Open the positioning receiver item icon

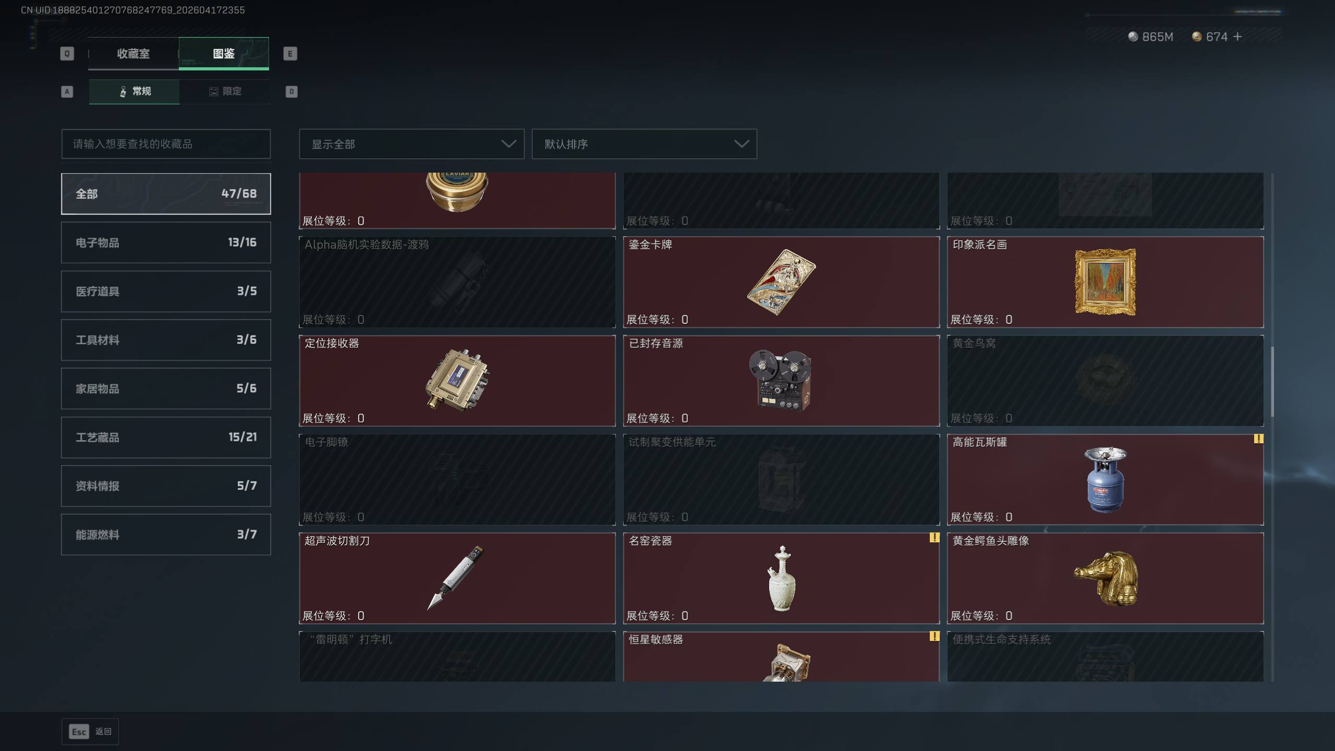click(457, 380)
